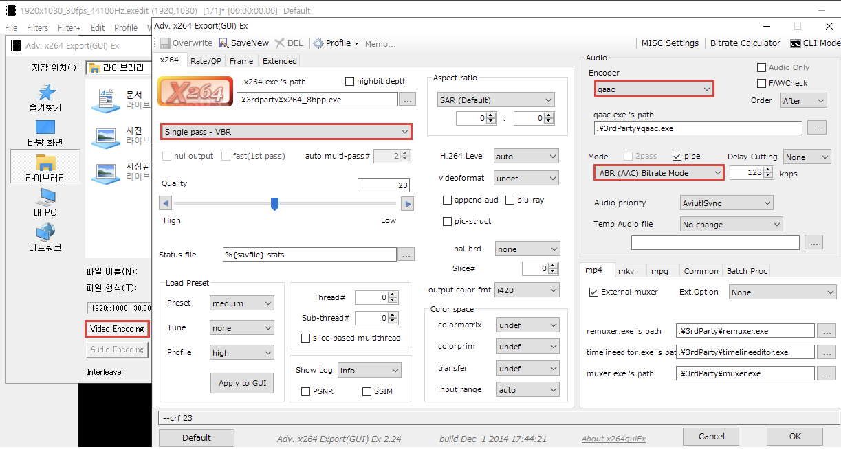The height and width of the screenshot is (449, 841).
Task: Open the Show Log info dropdown
Action: (x=369, y=371)
